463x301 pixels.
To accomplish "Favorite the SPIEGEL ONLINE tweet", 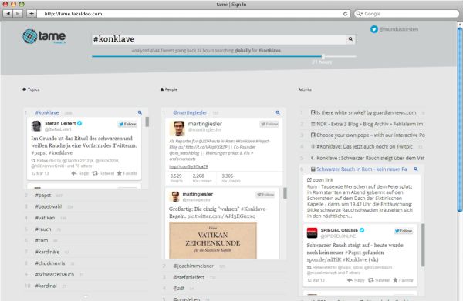I will (x=403, y=280).
